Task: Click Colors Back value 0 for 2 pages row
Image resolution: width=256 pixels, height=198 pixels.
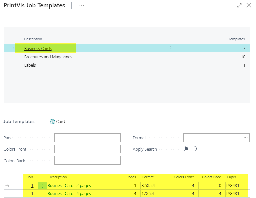Action: point(220,186)
